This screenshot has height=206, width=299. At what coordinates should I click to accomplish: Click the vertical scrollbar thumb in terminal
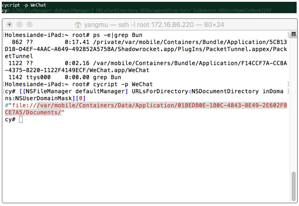tap(294, 186)
